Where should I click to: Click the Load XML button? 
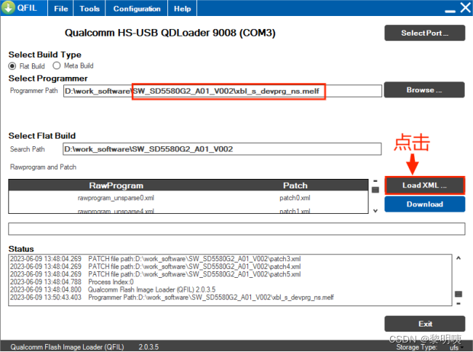[424, 185]
